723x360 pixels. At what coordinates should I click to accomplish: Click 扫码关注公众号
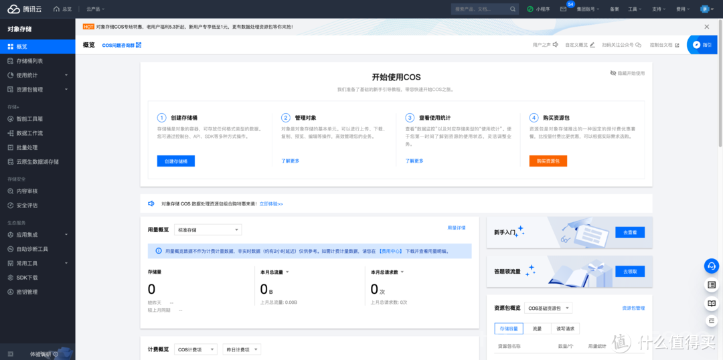(x=621, y=46)
